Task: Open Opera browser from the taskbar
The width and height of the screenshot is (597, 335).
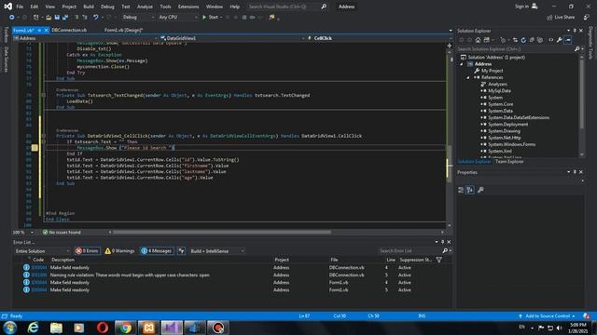Action: [102, 328]
